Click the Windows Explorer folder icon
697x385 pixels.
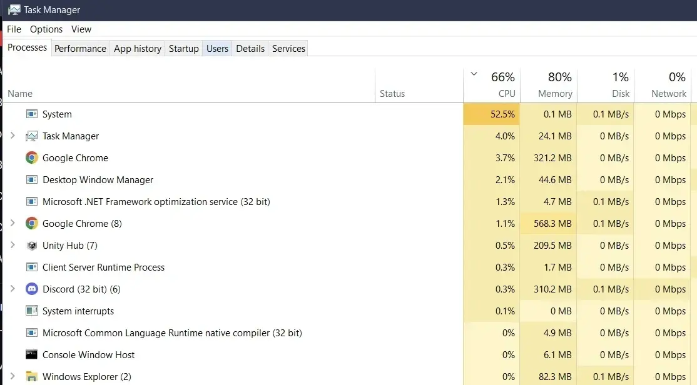32,376
